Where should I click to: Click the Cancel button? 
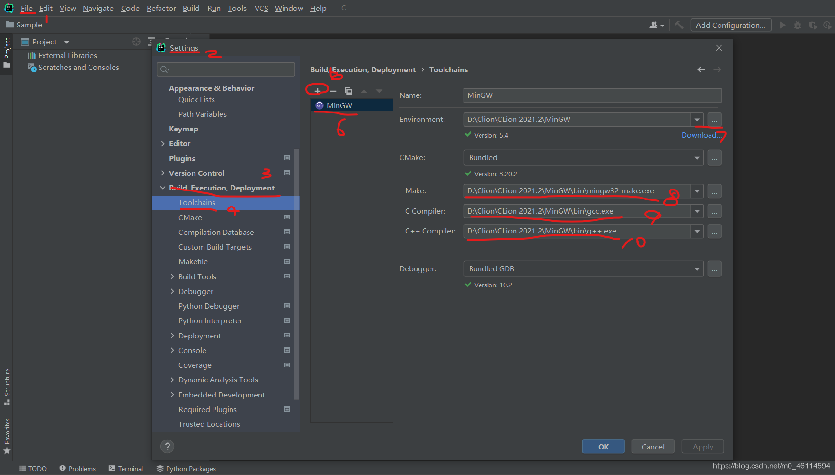(x=653, y=447)
